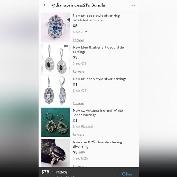Open the blue & silver earrings listing title

tap(98, 49)
